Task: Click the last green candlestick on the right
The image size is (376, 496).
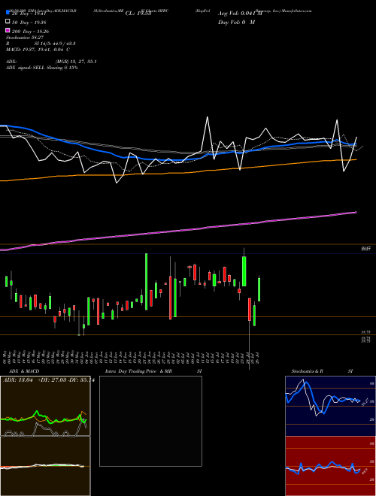Action: click(x=259, y=289)
